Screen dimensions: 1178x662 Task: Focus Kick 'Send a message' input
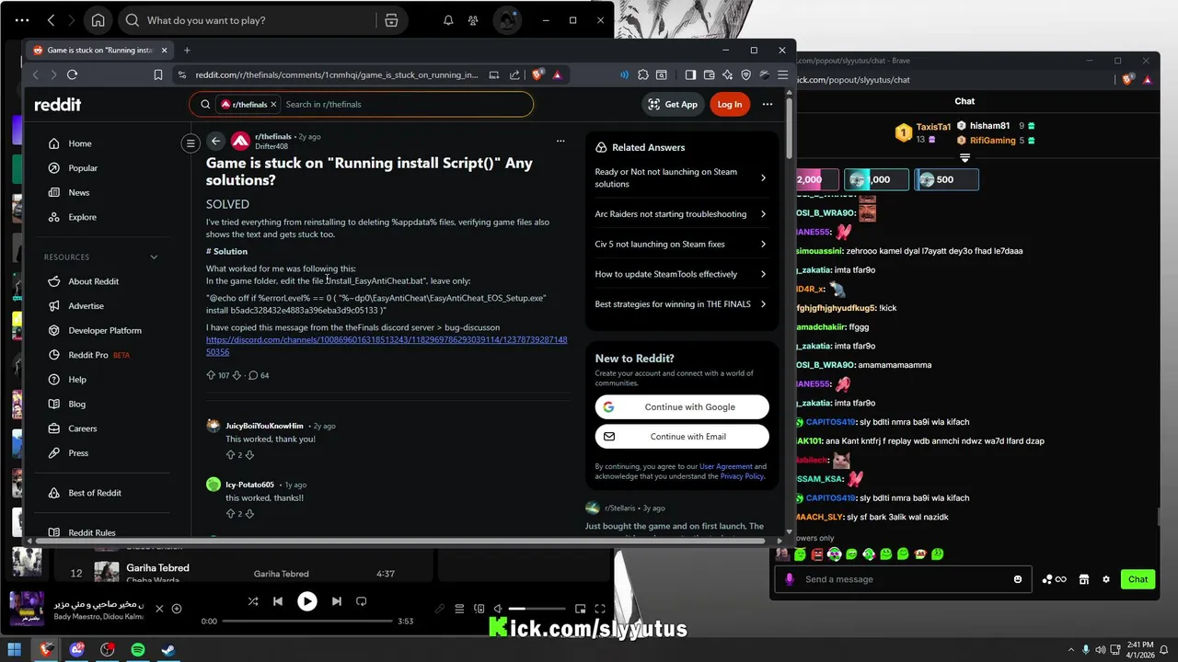click(x=904, y=579)
